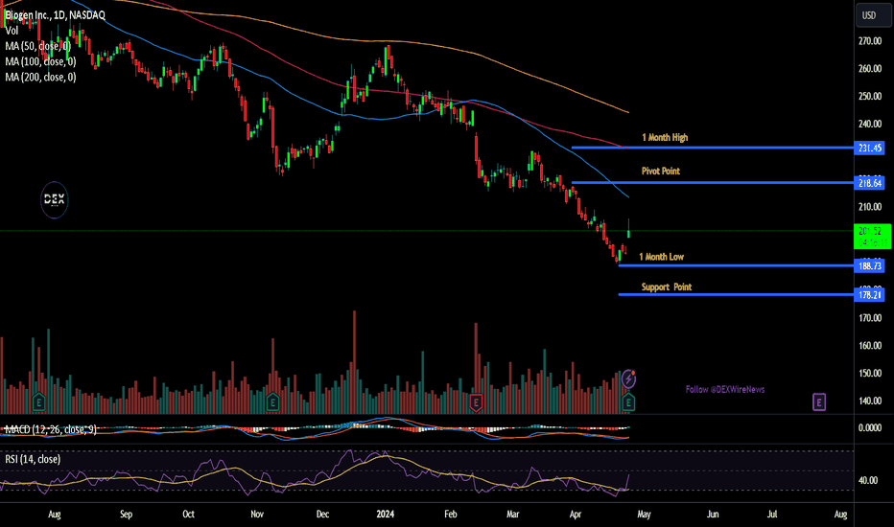Select the blue 1 Month High horizontal line
The image size is (894, 527).
point(713,148)
